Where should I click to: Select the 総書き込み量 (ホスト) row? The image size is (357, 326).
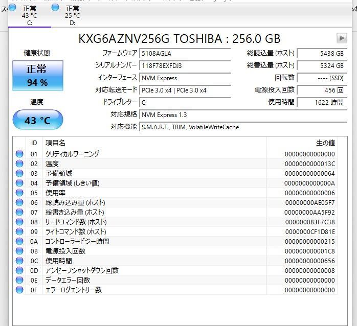175,212
